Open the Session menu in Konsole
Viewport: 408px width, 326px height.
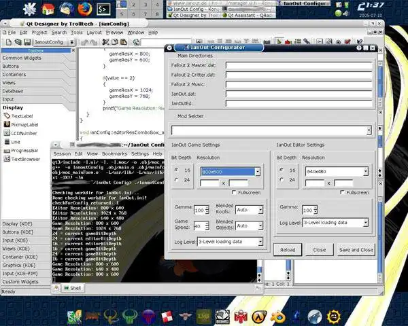(x=62, y=153)
